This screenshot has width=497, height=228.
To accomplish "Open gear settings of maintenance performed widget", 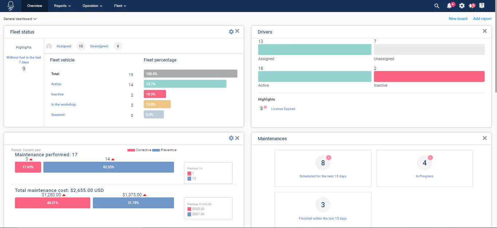I will pos(231,138).
